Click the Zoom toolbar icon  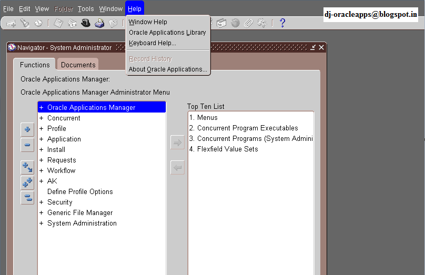(x=221, y=23)
